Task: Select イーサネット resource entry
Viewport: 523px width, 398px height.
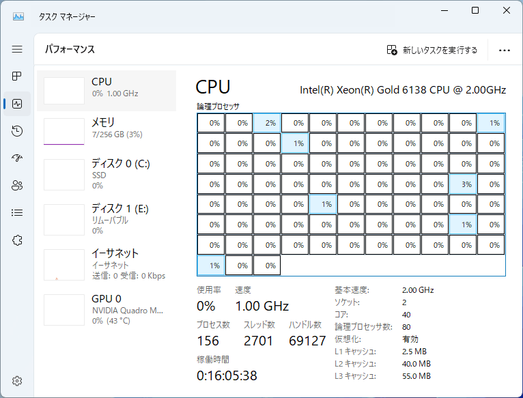Action: point(107,264)
